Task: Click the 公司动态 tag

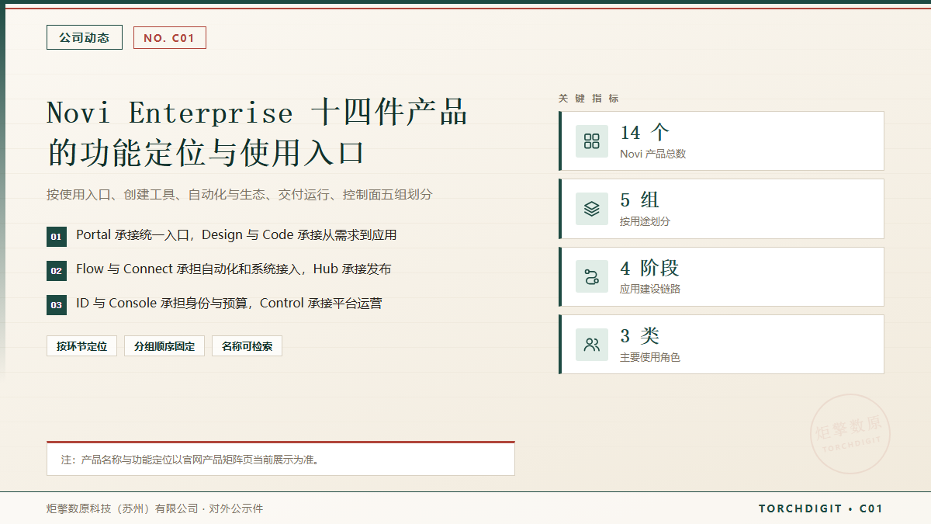Action: click(x=85, y=37)
